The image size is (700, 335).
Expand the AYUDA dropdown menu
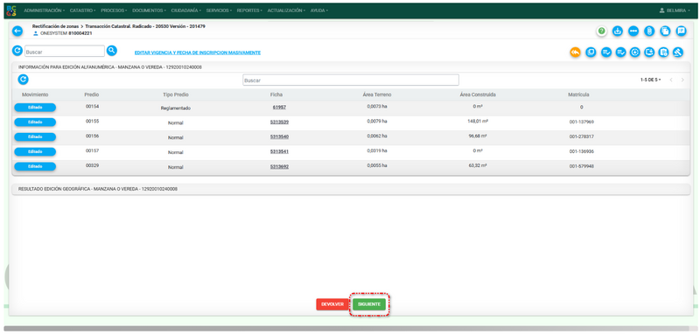[319, 10]
